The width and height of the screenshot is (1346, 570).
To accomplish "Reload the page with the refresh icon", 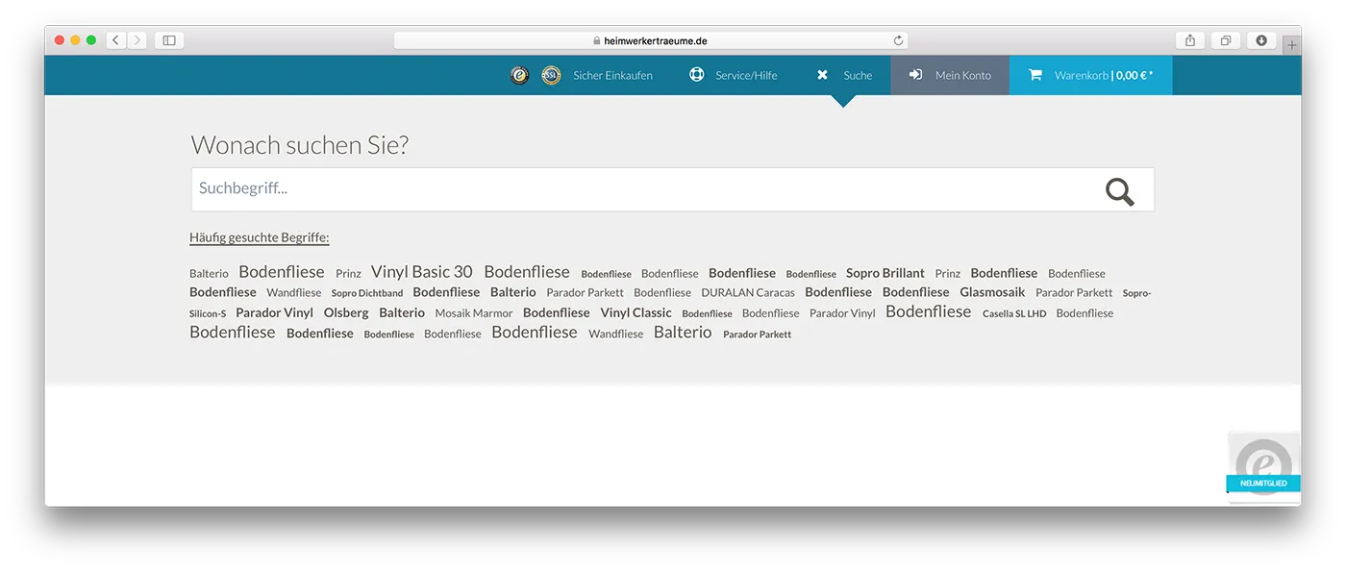I will (898, 40).
